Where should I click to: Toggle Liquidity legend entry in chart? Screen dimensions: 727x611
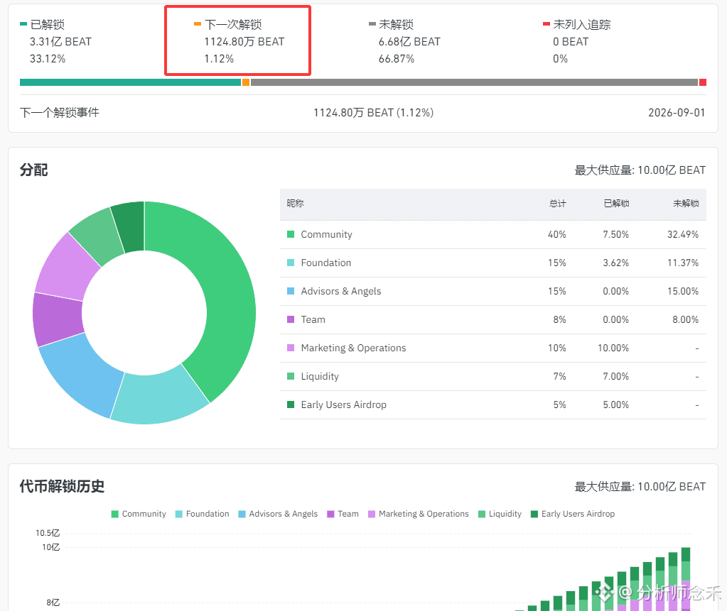pos(500,514)
